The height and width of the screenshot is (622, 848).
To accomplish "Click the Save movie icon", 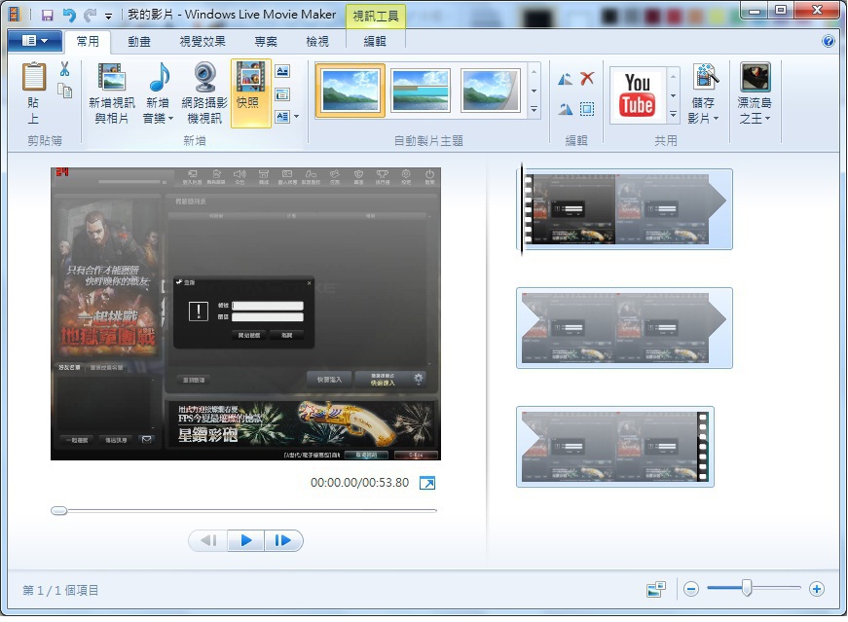I will 706,77.
